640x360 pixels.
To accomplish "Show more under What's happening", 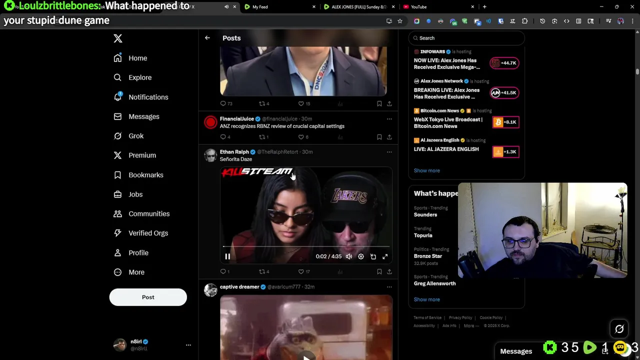I will pos(427,299).
